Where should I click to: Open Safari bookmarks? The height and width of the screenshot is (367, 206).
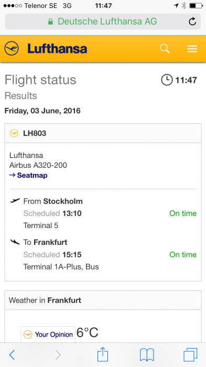(147, 355)
